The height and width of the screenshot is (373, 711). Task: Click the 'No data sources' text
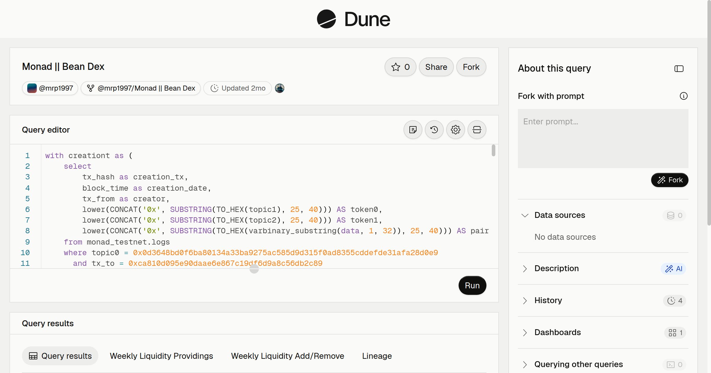pos(565,237)
